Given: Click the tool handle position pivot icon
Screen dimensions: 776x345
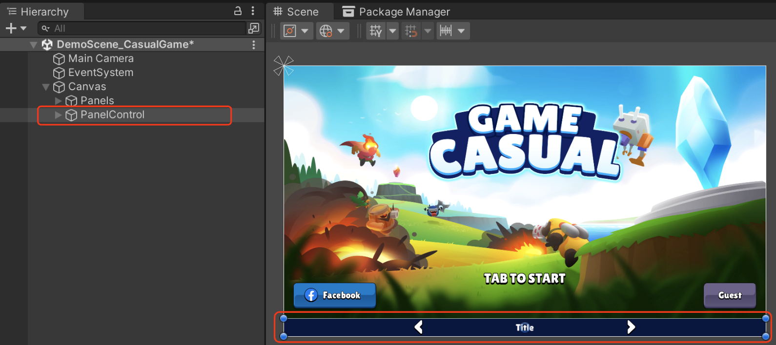Looking at the screenshot, I should (x=290, y=31).
